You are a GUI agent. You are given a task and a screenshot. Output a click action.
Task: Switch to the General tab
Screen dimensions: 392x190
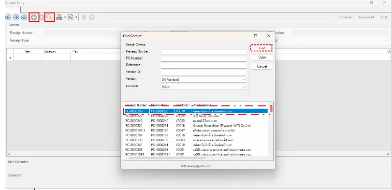tap(14, 25)
